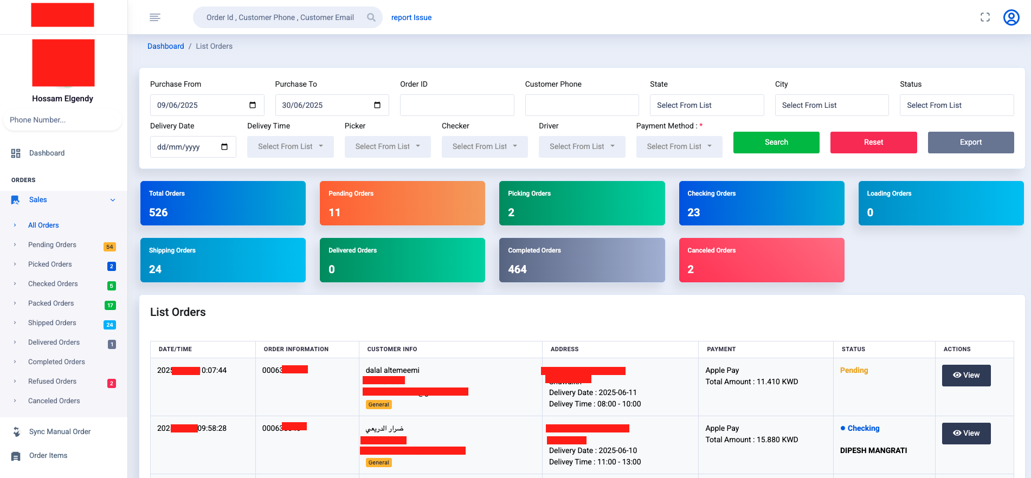Screen dimensions: 1031x478
Task: Open Purchase To calendar picker icon
Action: click(377, 105)
